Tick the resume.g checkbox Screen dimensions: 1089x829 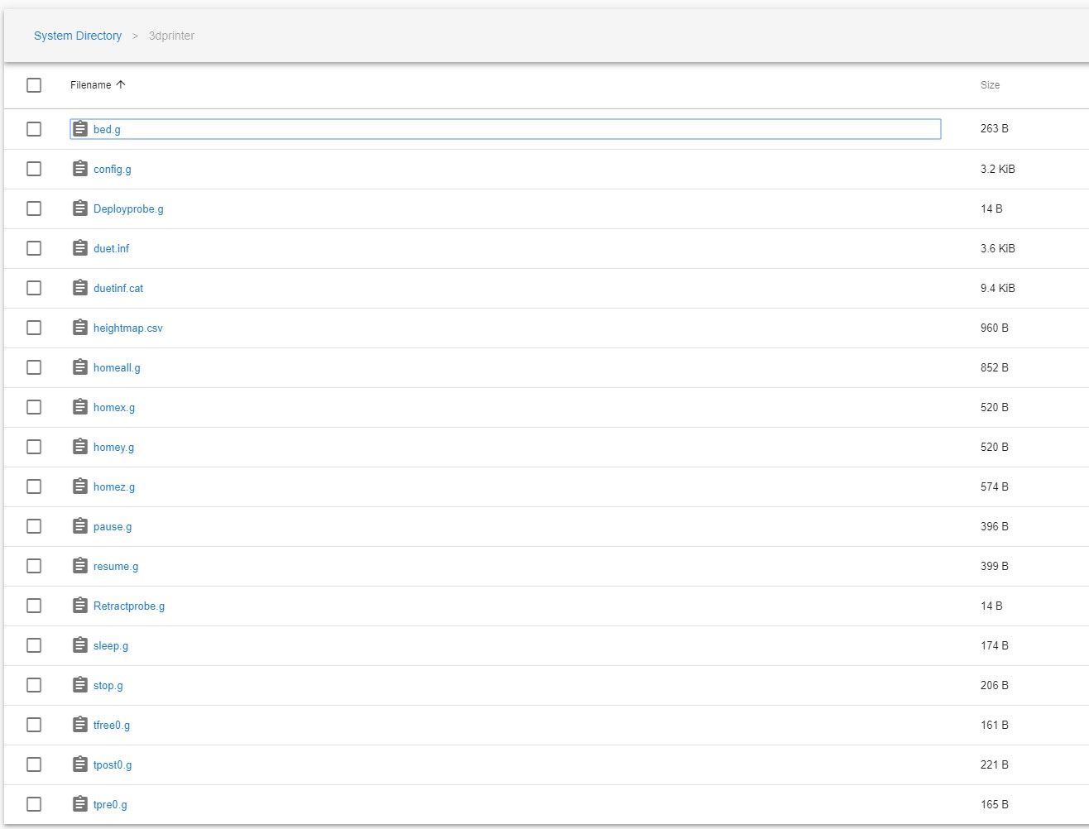tap(34, 566)
